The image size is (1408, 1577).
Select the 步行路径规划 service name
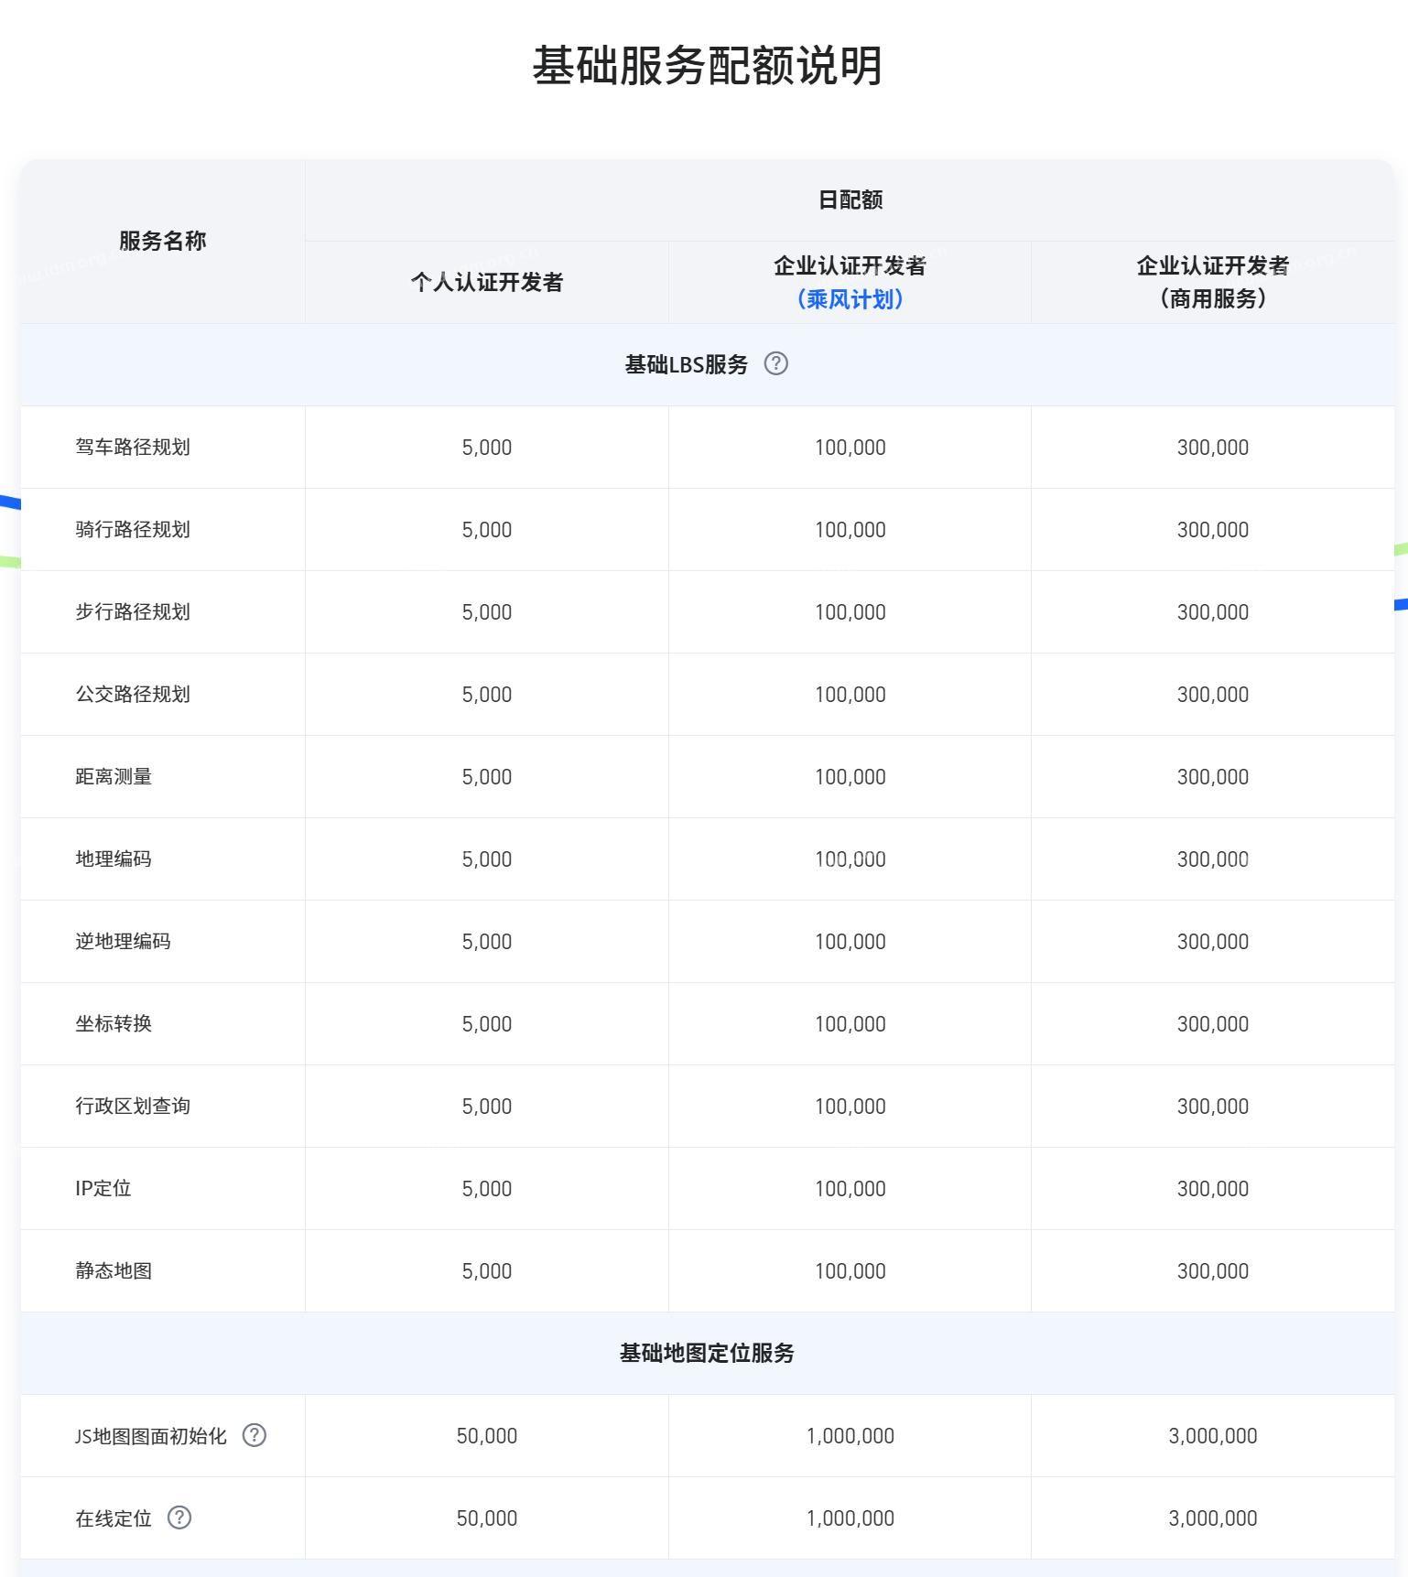point(133,612)
